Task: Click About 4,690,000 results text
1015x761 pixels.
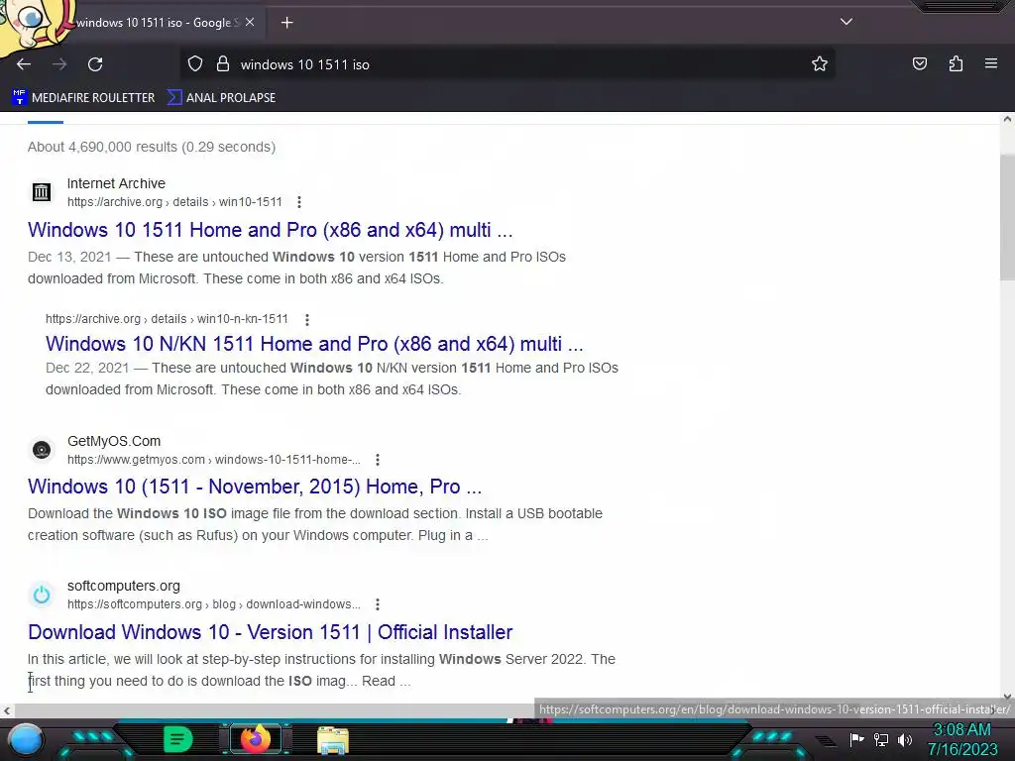Action: point(152,147)
